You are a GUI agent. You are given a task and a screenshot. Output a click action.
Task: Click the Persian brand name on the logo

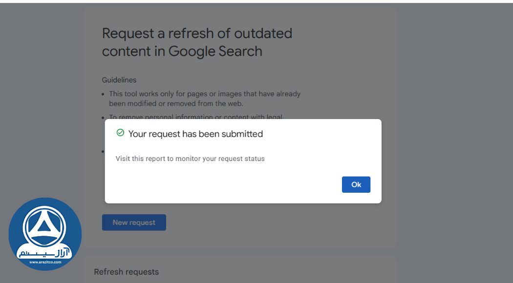coord(44,252)
